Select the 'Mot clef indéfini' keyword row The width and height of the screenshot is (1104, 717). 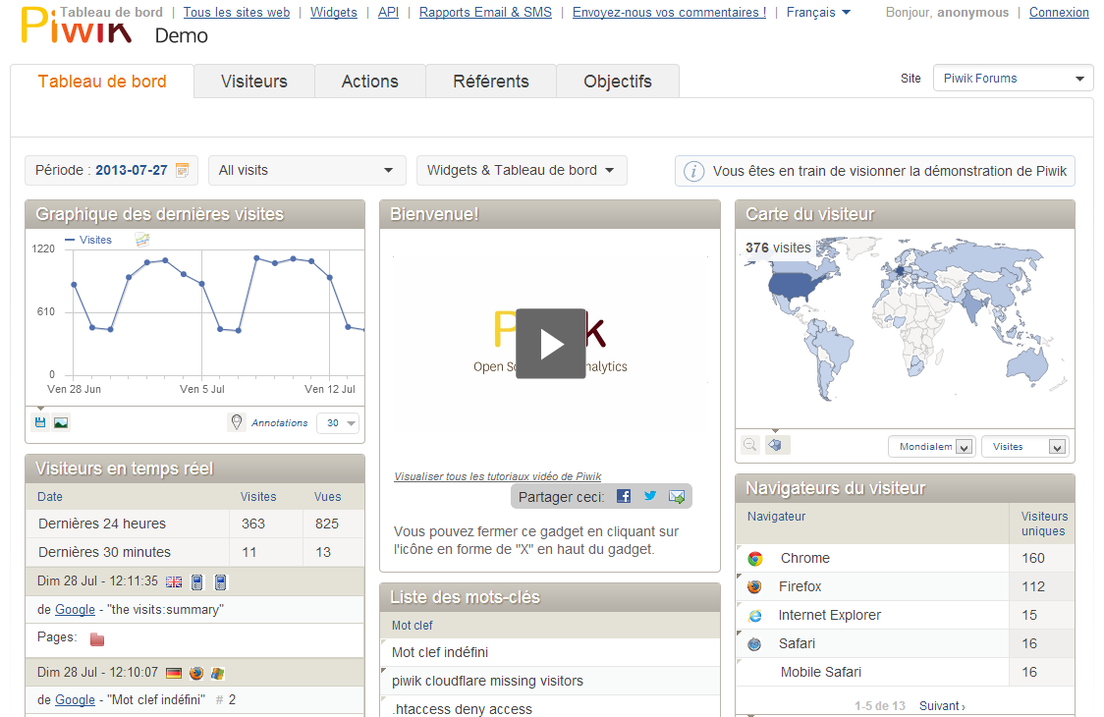point(550,652)
